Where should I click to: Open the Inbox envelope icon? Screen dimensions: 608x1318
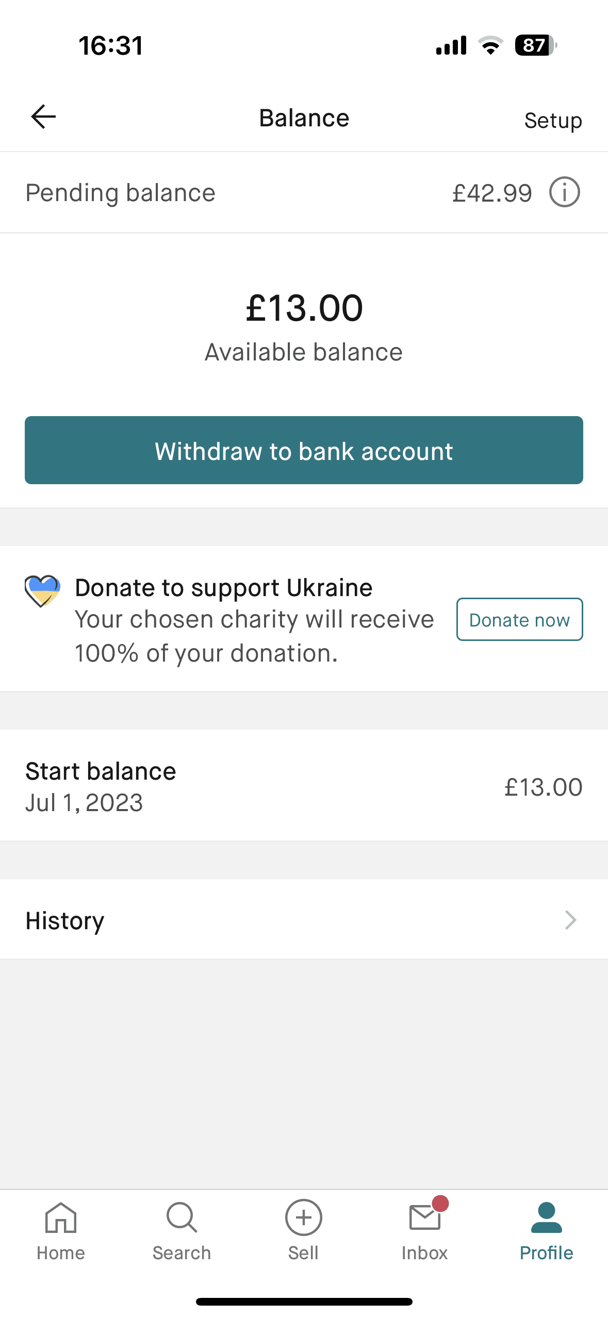425,1218
